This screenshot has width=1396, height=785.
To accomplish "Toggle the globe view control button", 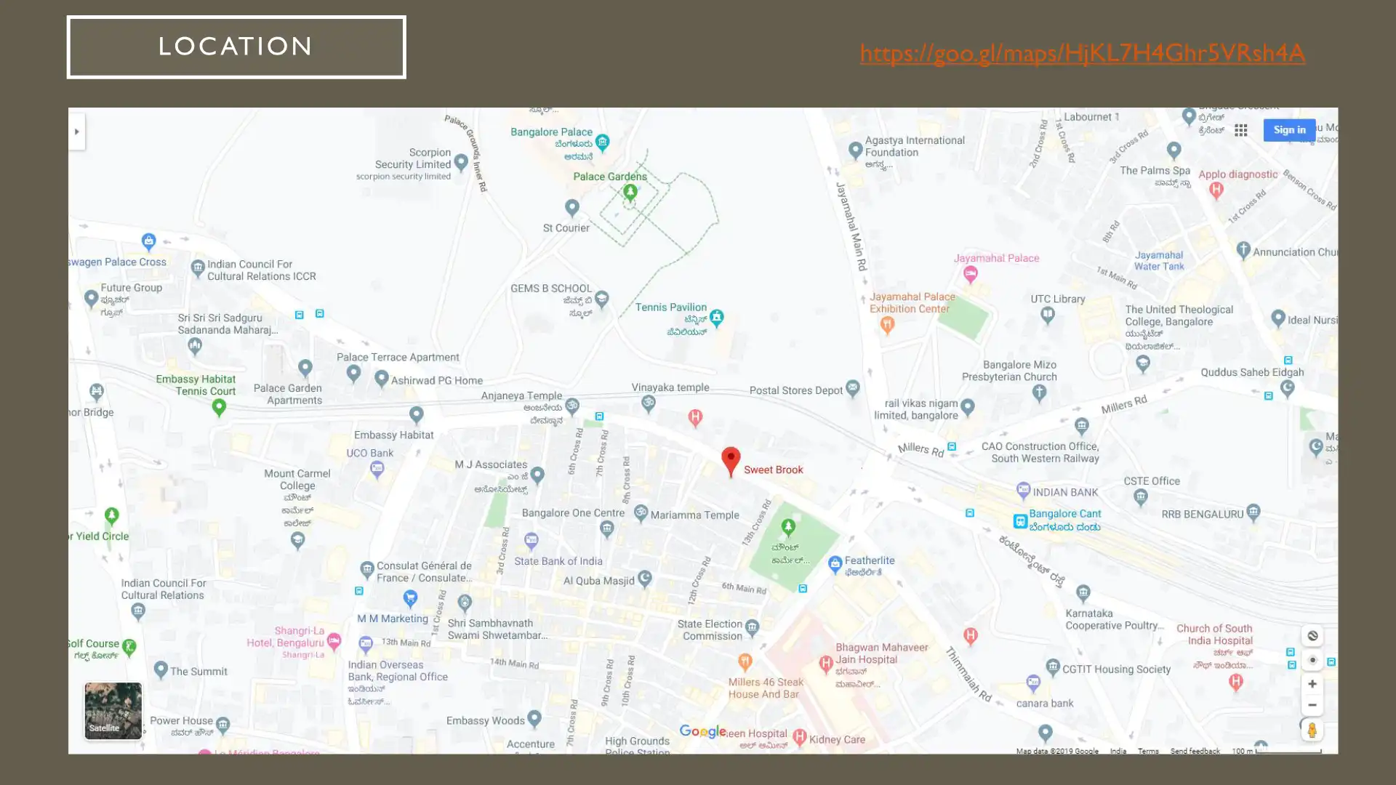I will 1312,636.
